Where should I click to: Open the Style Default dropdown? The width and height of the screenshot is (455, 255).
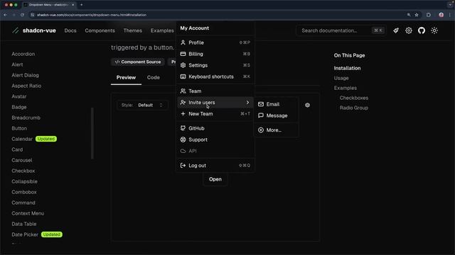click(142, 105)
